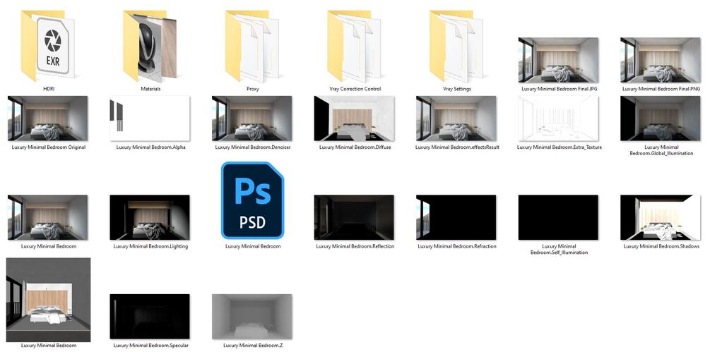The image size is (710, 352).
Task: Click the Luxury Minimal Bedroom.Z depth thumbnail
Action: pyautogui.click(x=252, y=316)
